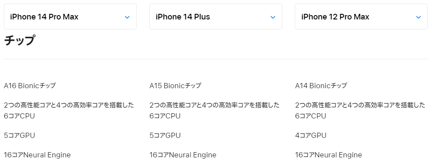This screenshot has width=435, height=166.
Task: Click the chevron arrow beside iPhone 12 Pro Max
Action: [x=419, y=17]
